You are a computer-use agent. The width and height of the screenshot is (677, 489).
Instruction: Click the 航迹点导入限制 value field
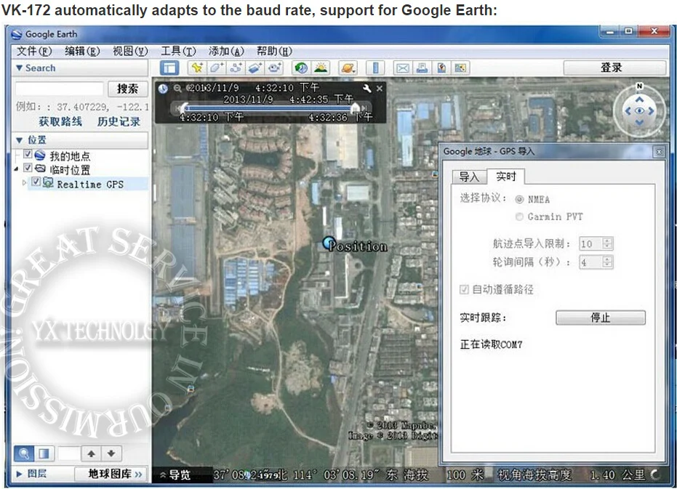point(591,243)
